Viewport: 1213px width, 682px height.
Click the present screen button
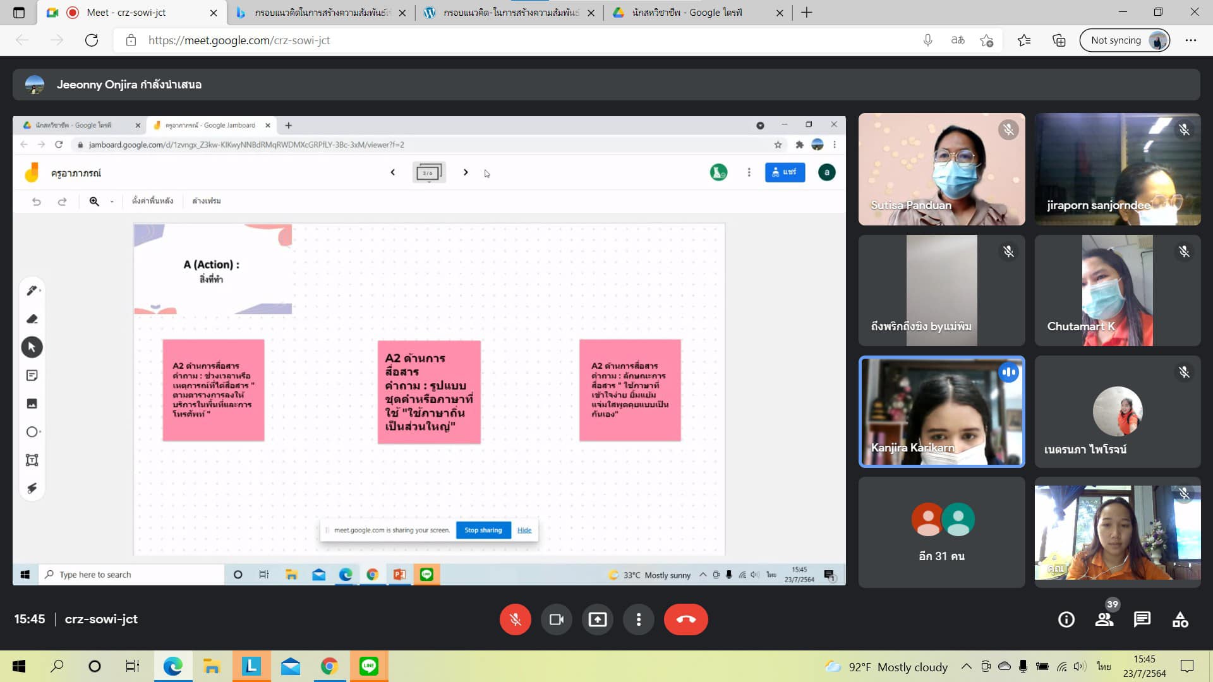point(597,619)
